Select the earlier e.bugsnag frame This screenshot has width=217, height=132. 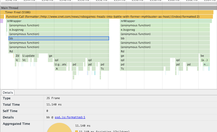point(59,30)
